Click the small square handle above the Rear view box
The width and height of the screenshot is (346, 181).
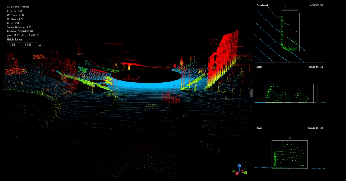coord(289,138)
